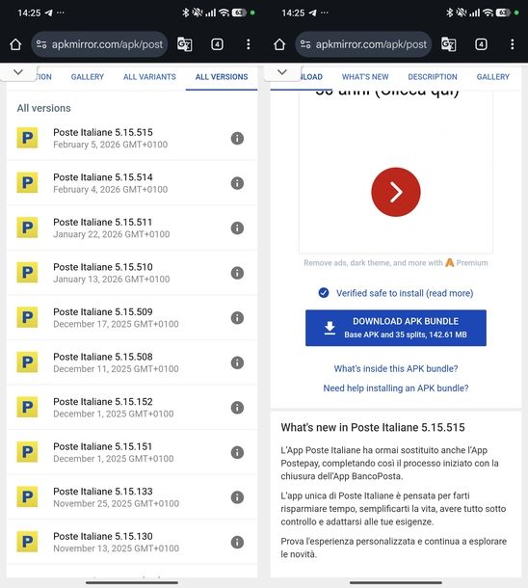Switch to What's New tab
The width and height of the screenshot is (528, 588).
tap(365, 77)
